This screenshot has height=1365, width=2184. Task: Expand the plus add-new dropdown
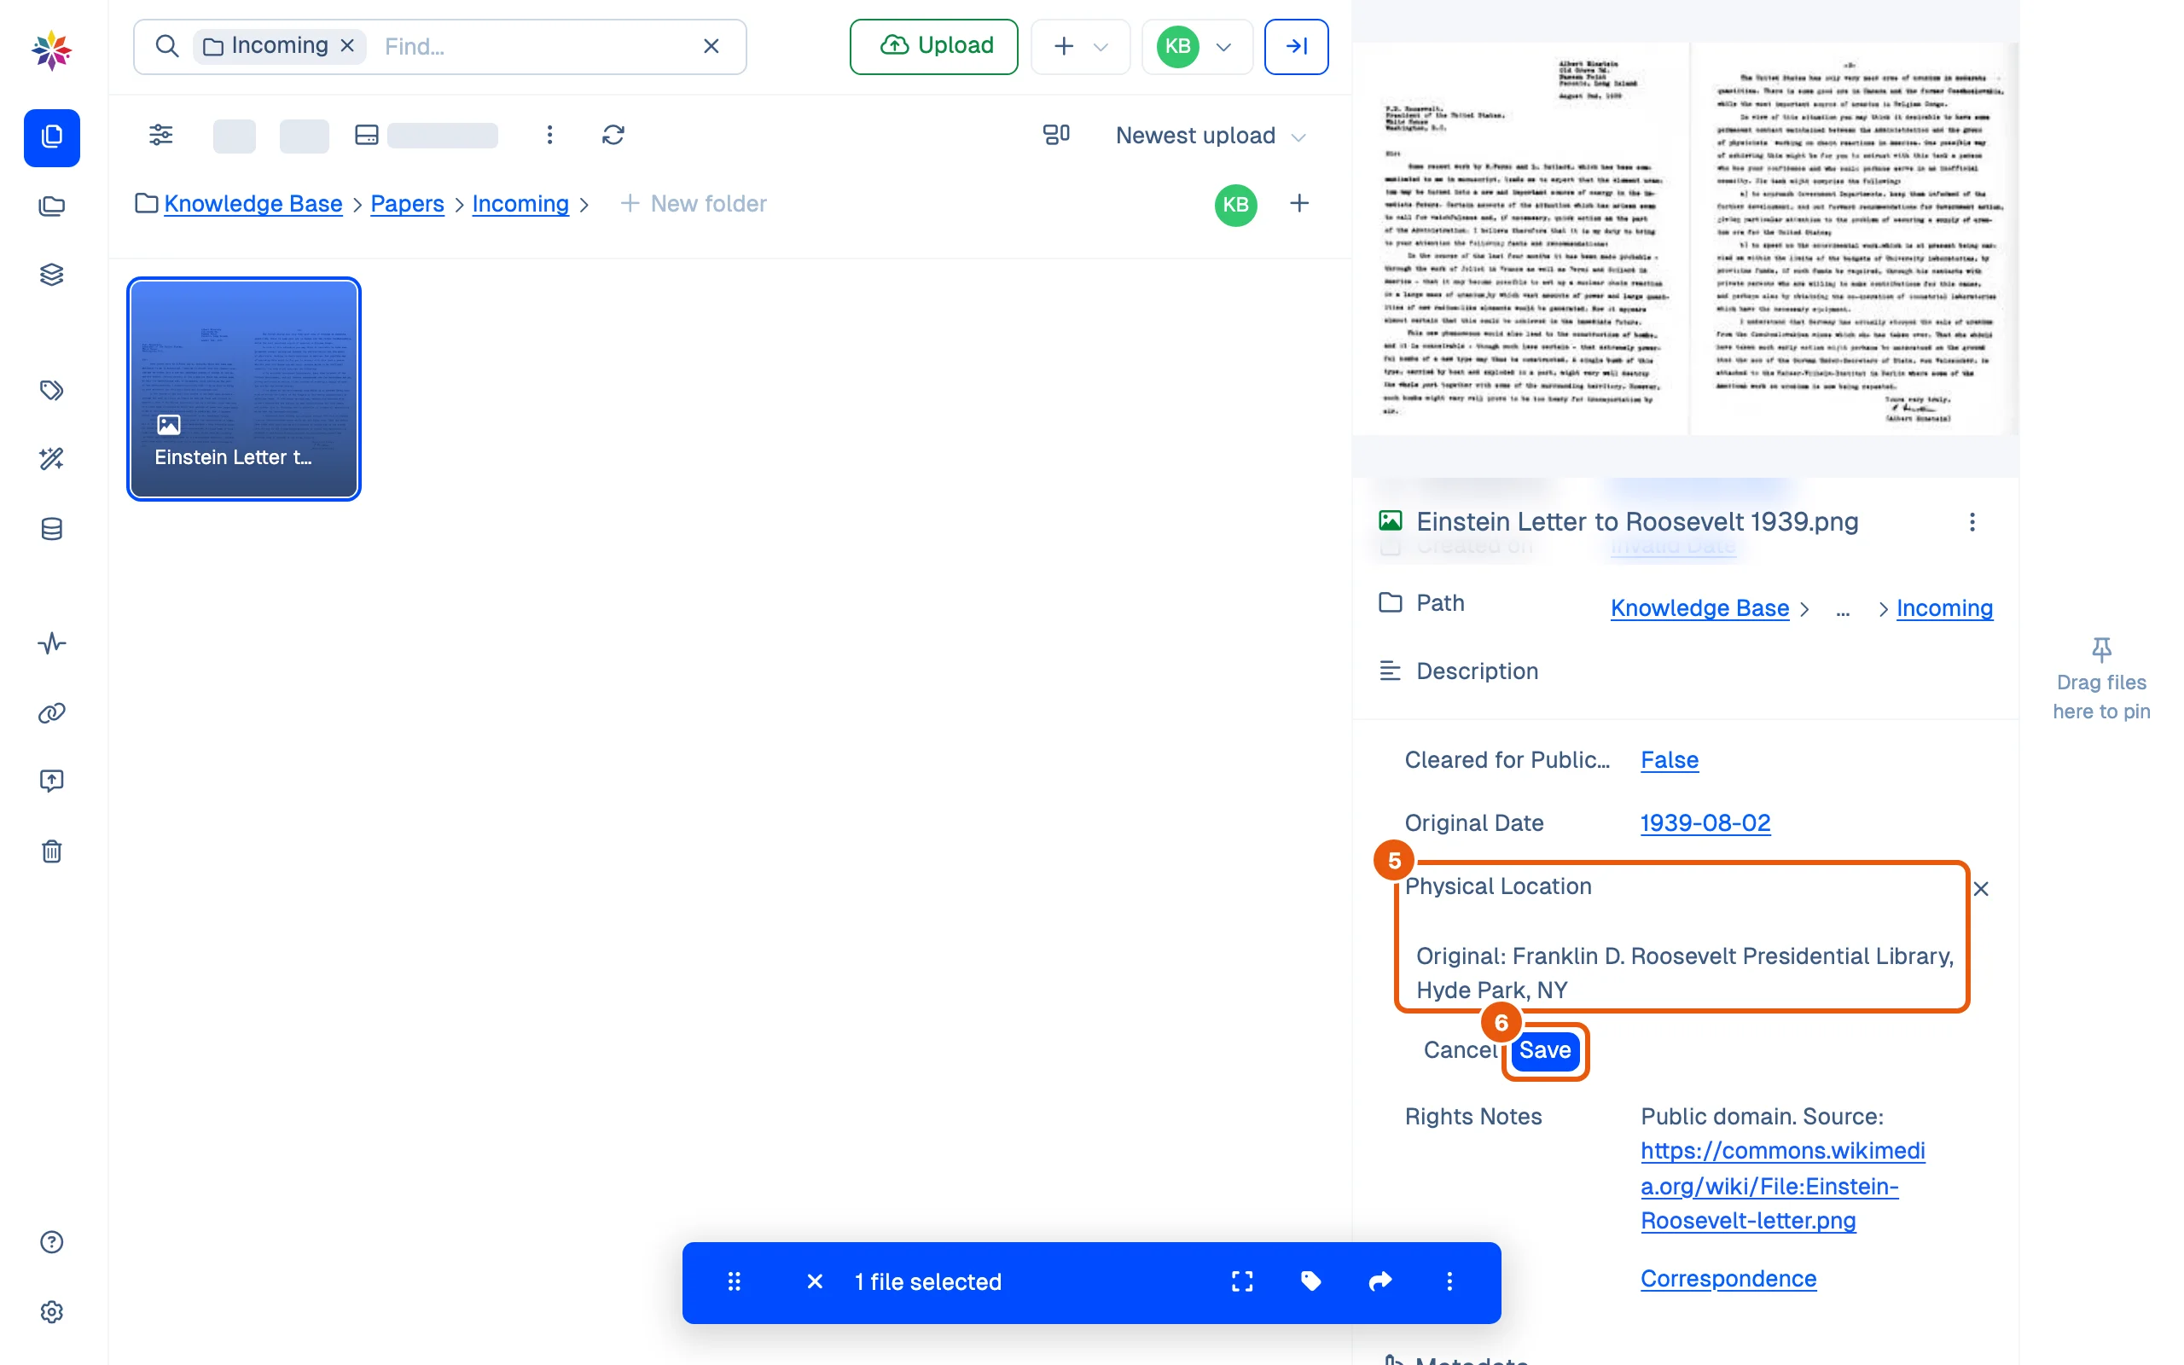pyautogui.click(x=1080, y=46)
